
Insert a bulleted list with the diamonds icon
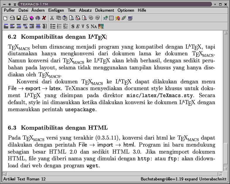pyautogui.click(x=53, y=26)
